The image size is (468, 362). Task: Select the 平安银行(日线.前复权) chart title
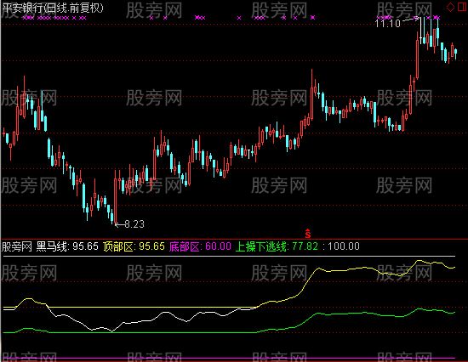[x=53, y=8]
